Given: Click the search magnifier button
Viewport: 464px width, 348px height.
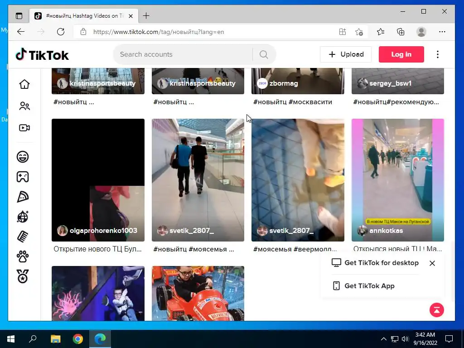Looking at the screenshot, I should [264, 54].
